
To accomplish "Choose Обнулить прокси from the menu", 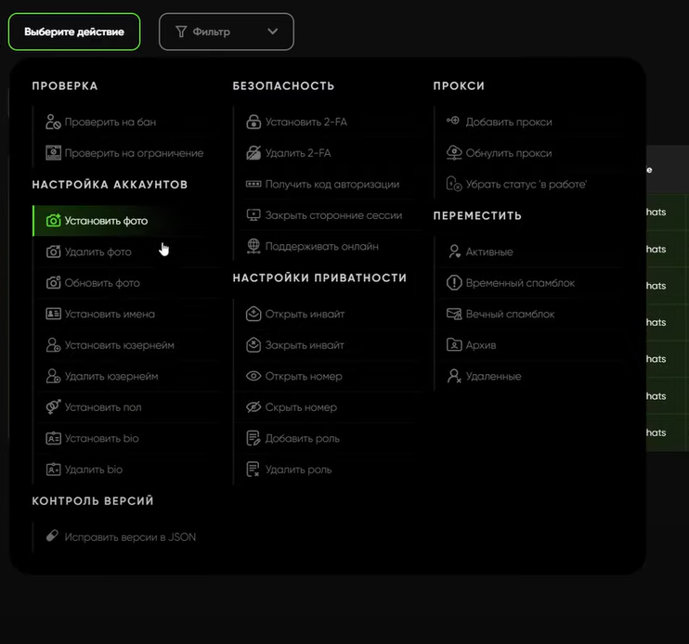I will (x=508, y=153).
